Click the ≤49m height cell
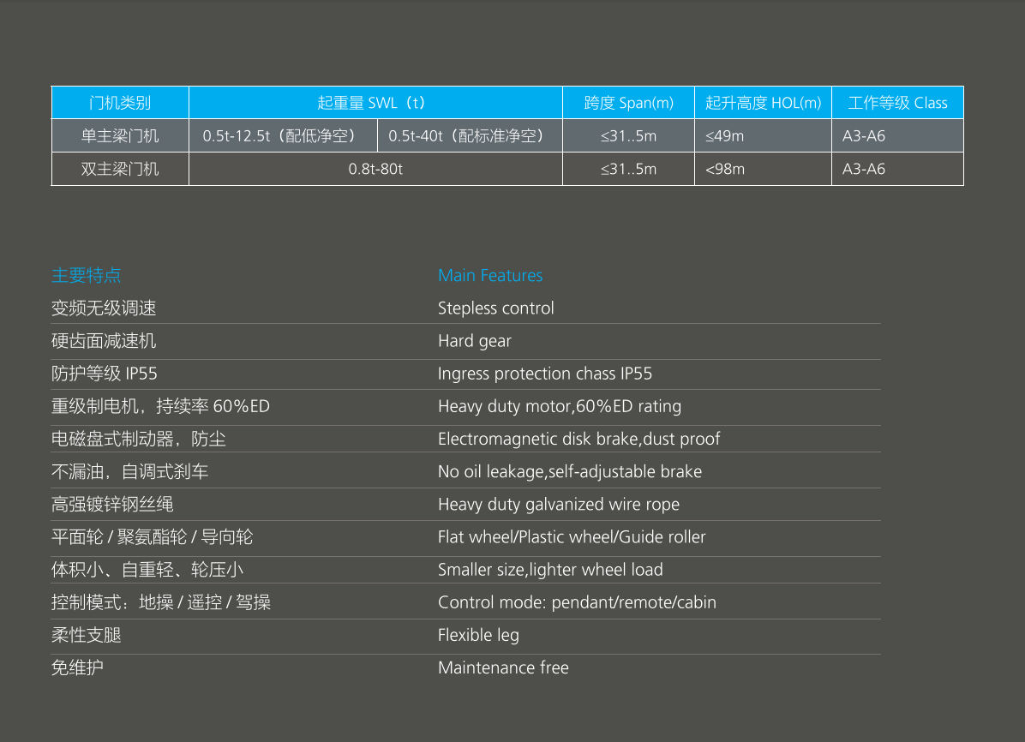The image size is (1025, 742). coord(763,136)
